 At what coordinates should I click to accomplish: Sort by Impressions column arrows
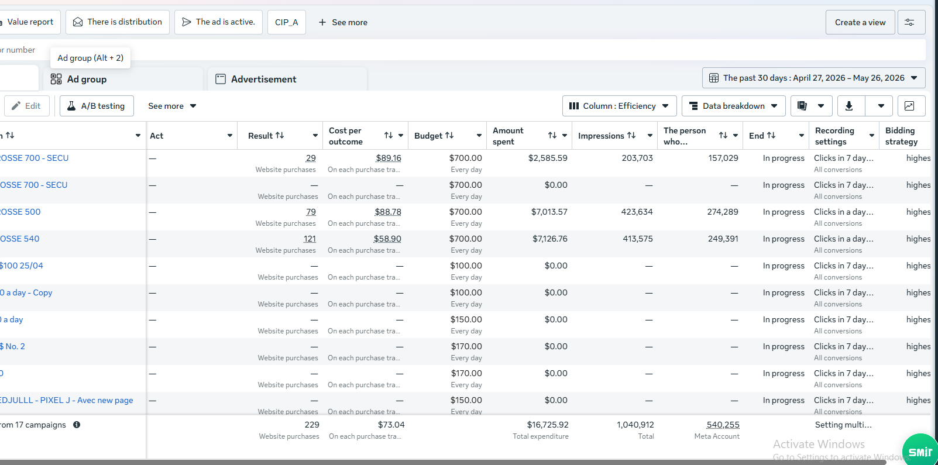pyautogui.click(x=631, y=136)
